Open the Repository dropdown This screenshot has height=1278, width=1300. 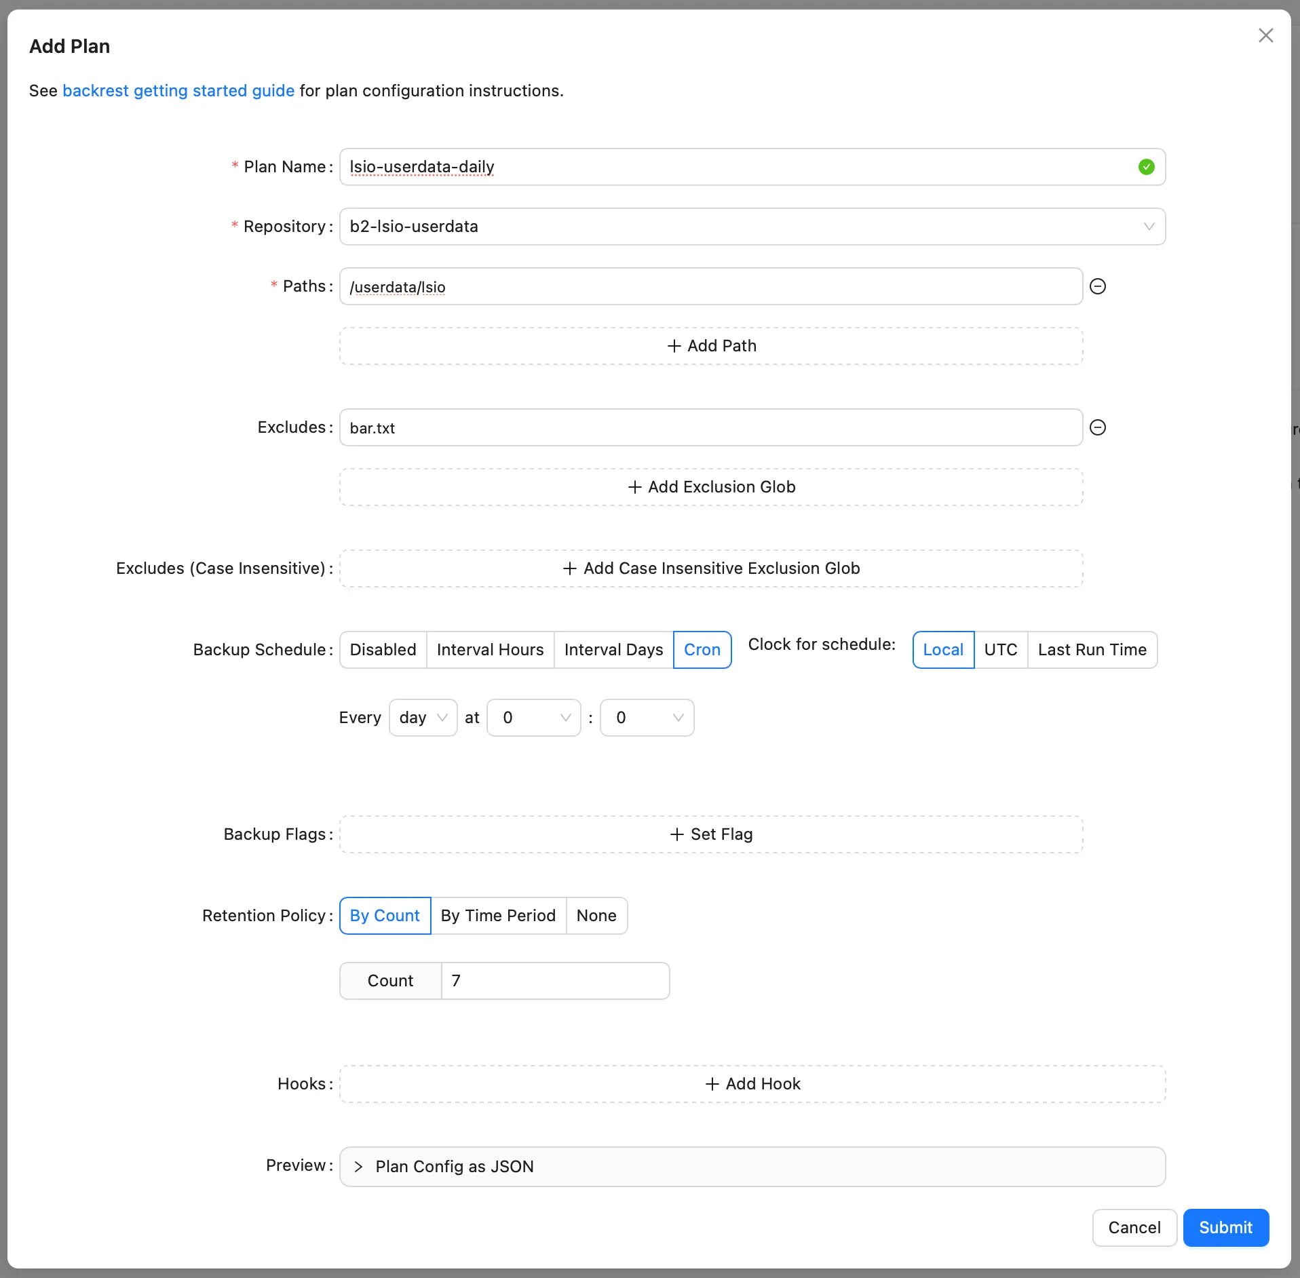pos(752,227)
